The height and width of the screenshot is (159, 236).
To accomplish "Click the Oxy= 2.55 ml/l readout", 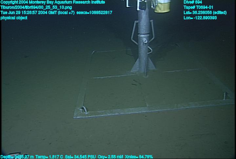I will (110, 157).
